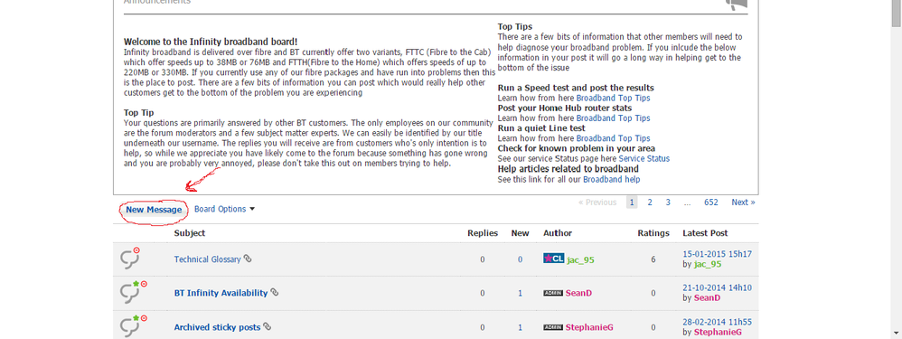
Task: Click the Next » pagination link
Action: click(x=743, y=202)
